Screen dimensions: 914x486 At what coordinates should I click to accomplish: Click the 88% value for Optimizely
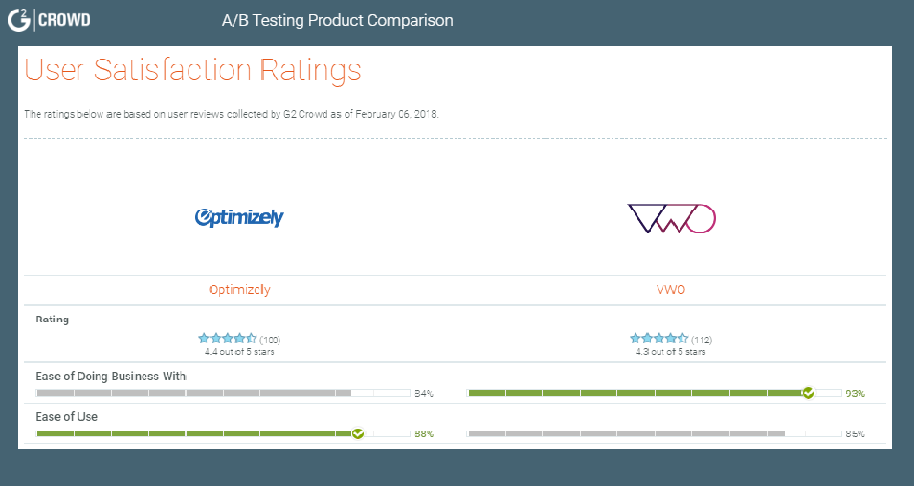coord(424,434)
